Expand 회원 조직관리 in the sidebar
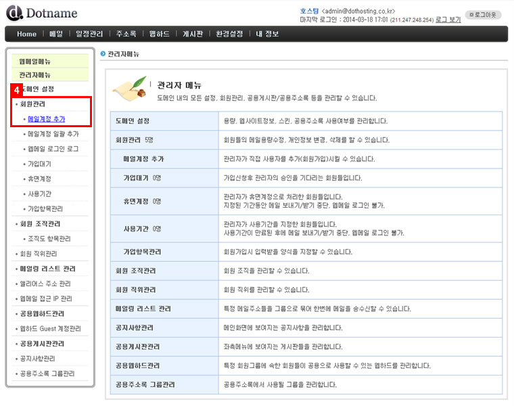The width and height of the screenshot is (514, 406). [x=41, y=223]
